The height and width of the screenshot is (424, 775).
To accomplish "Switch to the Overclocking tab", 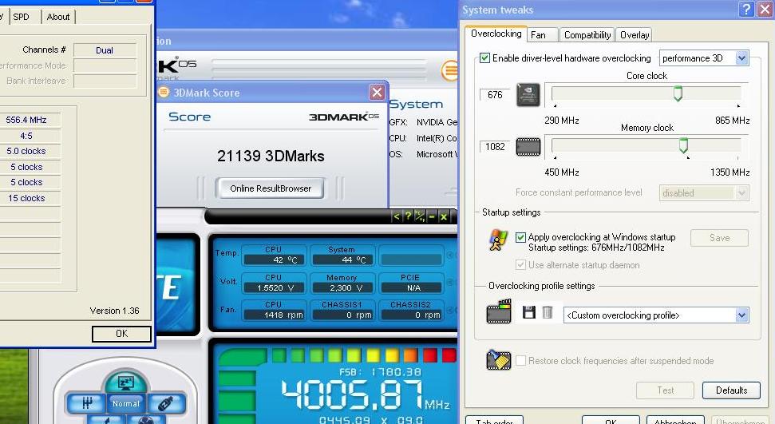I will [496, 34].
